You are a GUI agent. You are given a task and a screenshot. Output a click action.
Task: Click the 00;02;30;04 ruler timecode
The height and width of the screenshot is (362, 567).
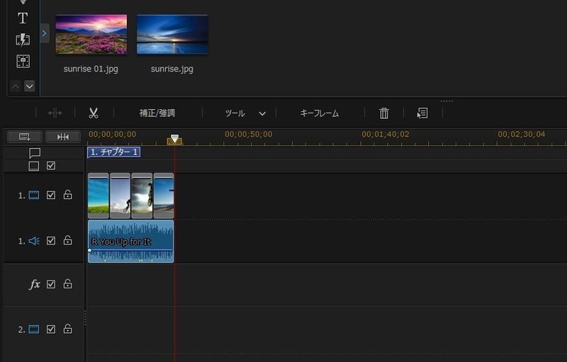[522, 135]
